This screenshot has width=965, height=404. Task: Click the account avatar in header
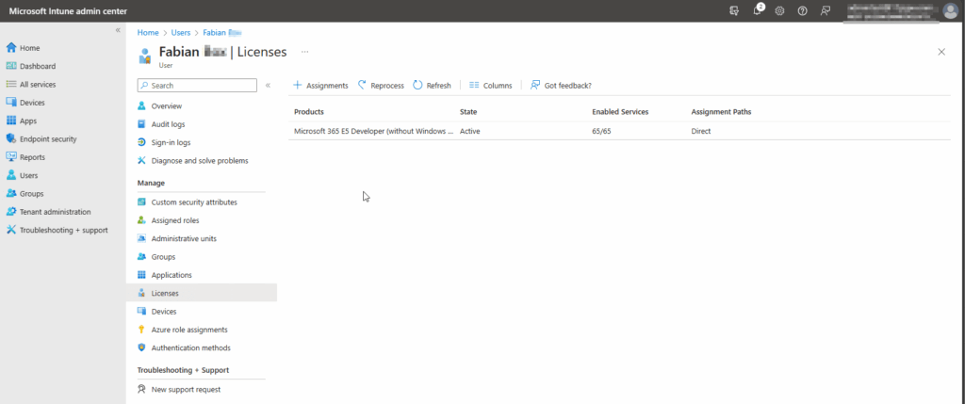950,10
